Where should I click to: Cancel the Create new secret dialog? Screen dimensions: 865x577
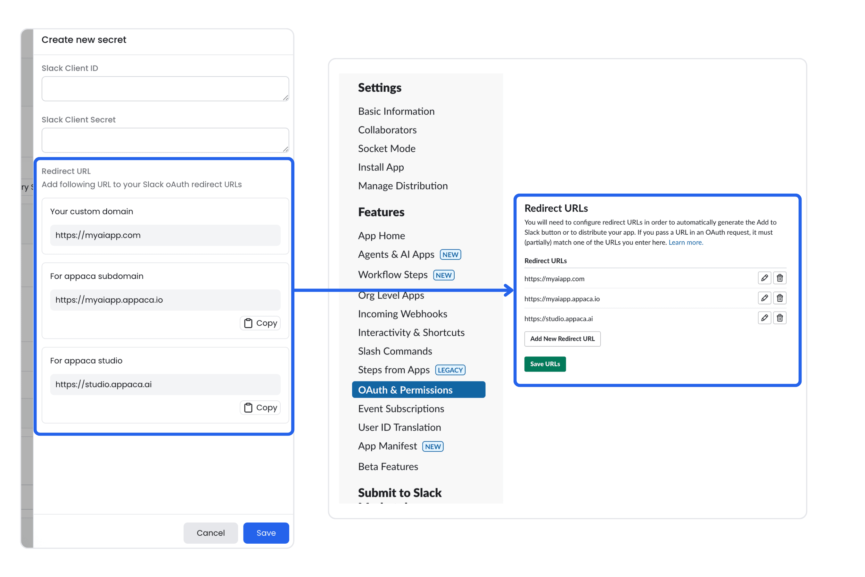pyautogui.click(x=211, y=532)
